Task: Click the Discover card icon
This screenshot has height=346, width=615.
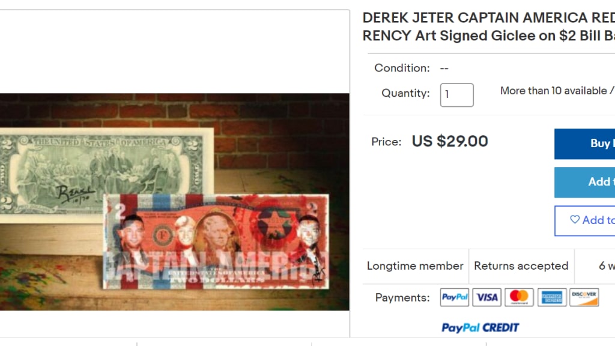Action: pyautogui.click(x=584, y=297)
